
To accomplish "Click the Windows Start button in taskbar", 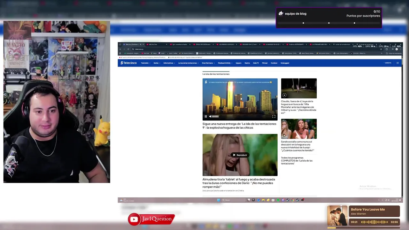I will [x=219, y=200].
